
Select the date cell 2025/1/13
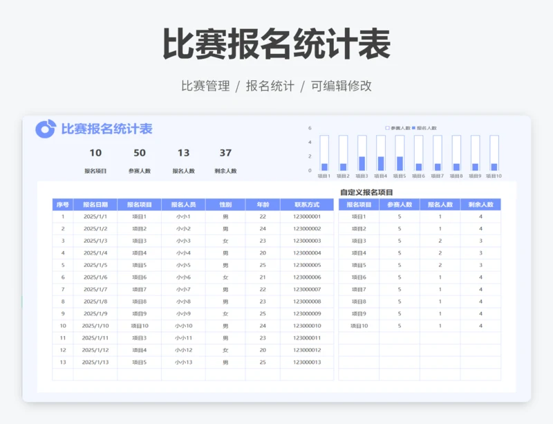point(95,362)
